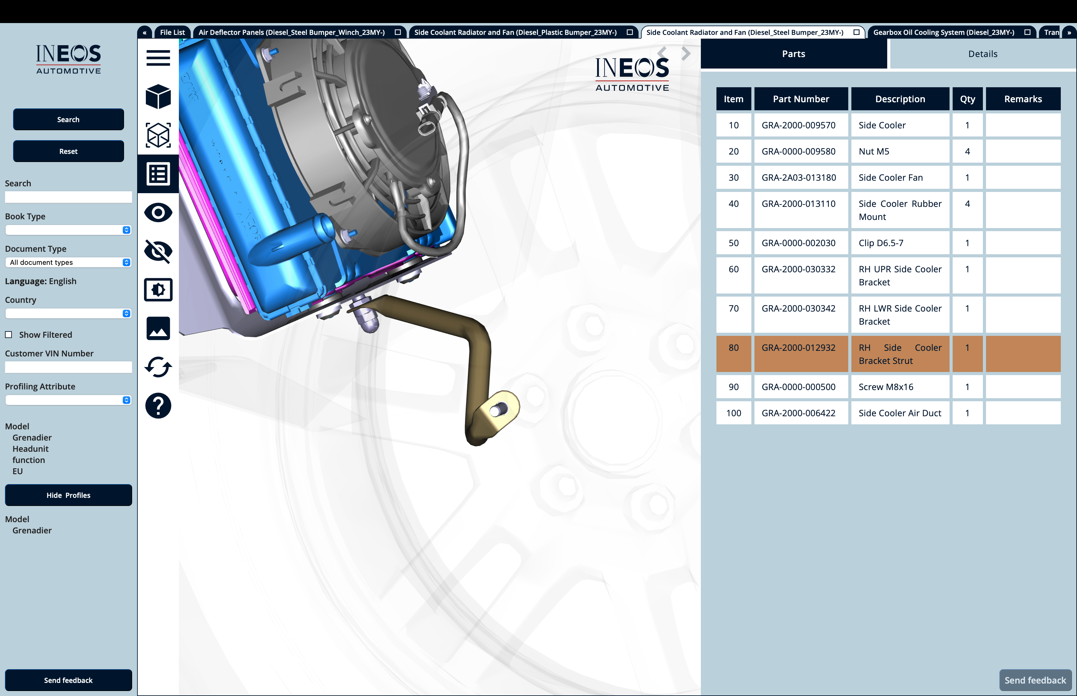1077x696 pixels.
Task: Click the Qty column header
Action: [x=967, y=98]
